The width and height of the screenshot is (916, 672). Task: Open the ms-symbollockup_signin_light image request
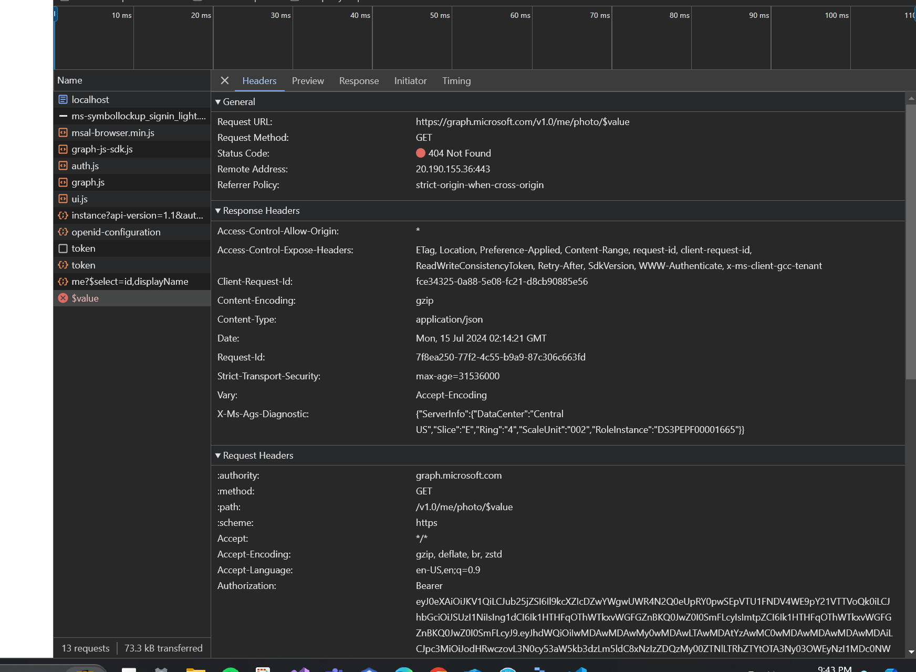tap(132, 116)
